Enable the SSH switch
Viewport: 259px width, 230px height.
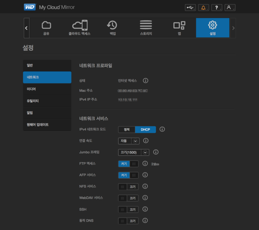point(128,210)
